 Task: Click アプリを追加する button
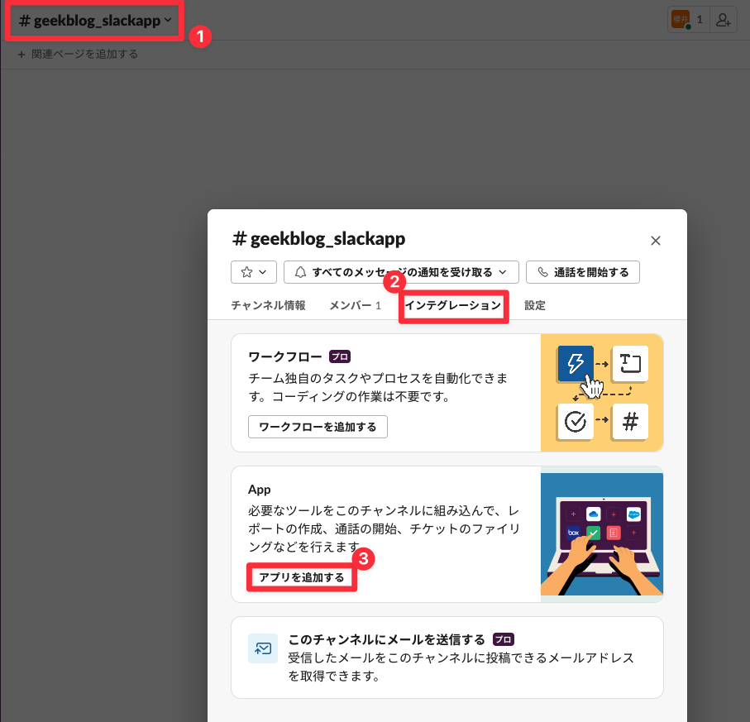[x=301, y=577]
